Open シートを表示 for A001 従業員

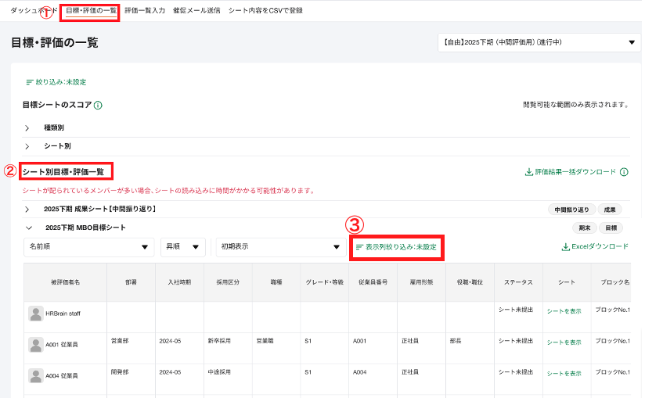coord(564,342)
